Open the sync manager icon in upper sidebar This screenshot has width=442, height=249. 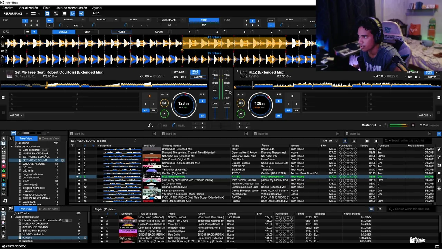click(x=4, y=201)
